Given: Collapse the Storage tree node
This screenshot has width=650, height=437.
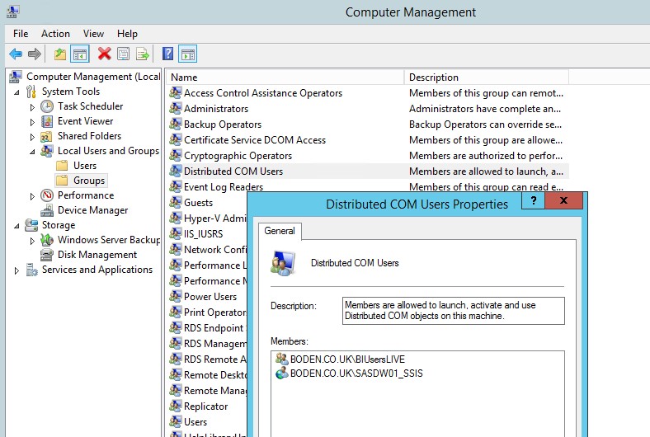Looking at the screenshot, I should click(16, 226).
